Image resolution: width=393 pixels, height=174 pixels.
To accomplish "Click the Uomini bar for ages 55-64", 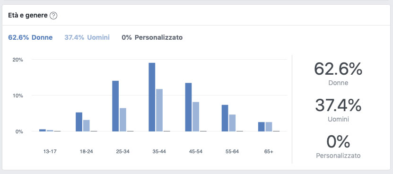I will 232,123.
